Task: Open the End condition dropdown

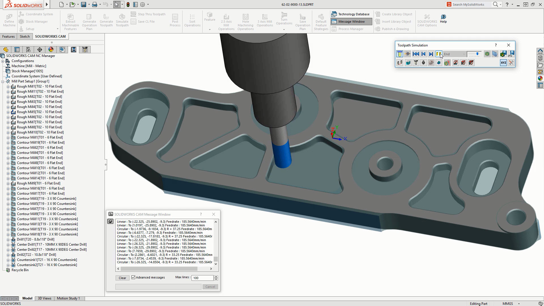Action: [x=454, y=54]
